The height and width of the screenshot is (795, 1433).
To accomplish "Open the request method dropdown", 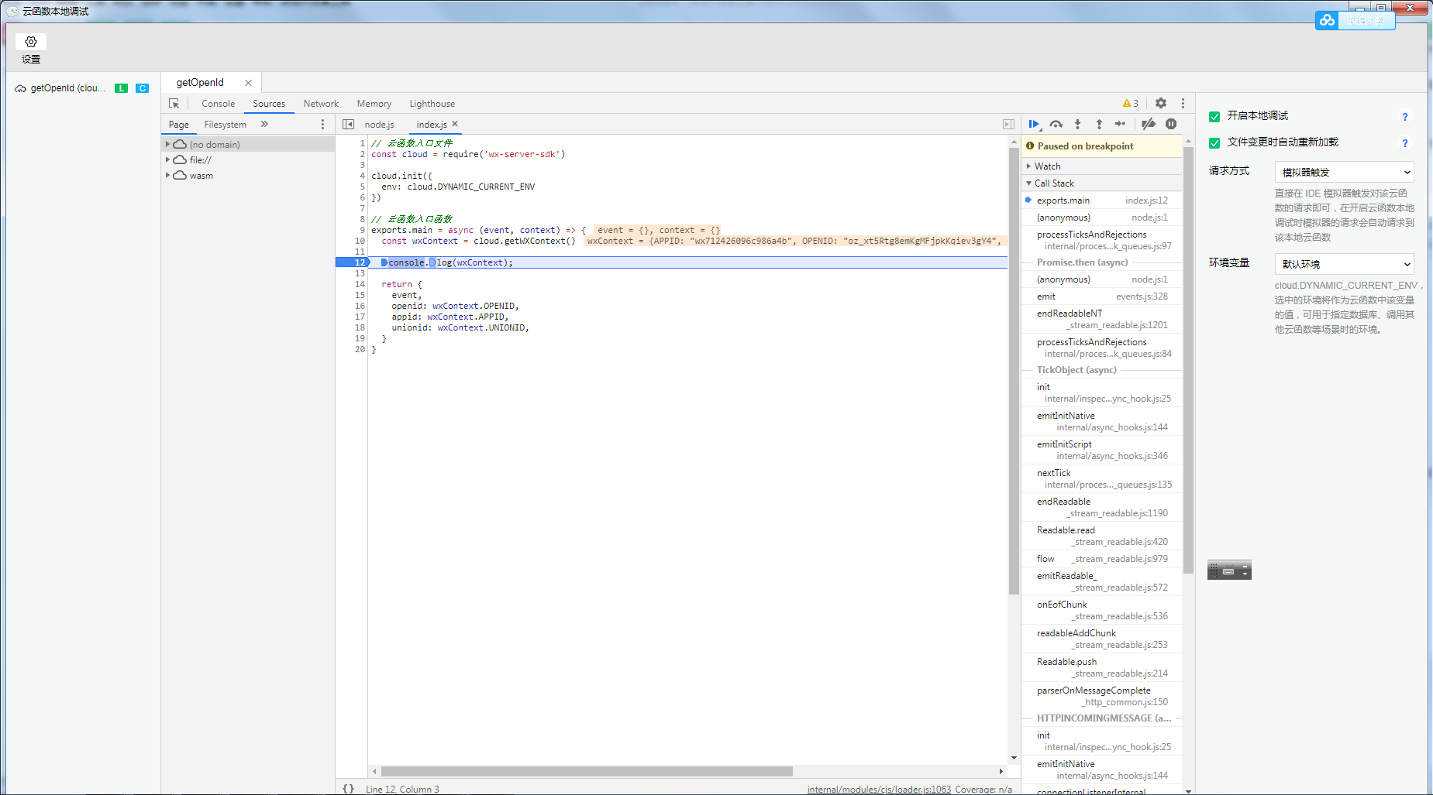I will [x=1344, y=172].
